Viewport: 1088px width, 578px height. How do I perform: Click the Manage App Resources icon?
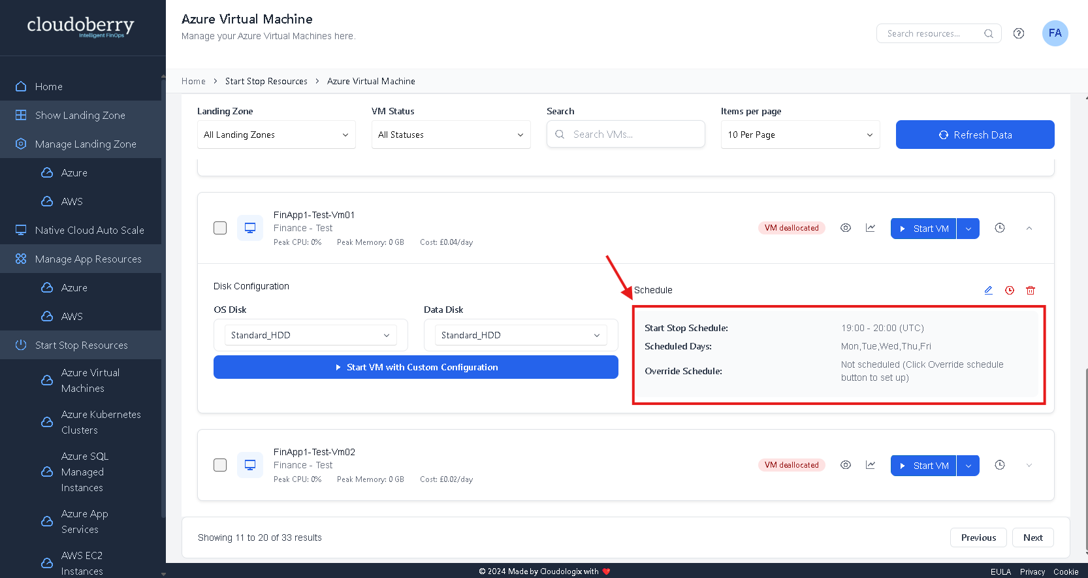tap(21, 259)
